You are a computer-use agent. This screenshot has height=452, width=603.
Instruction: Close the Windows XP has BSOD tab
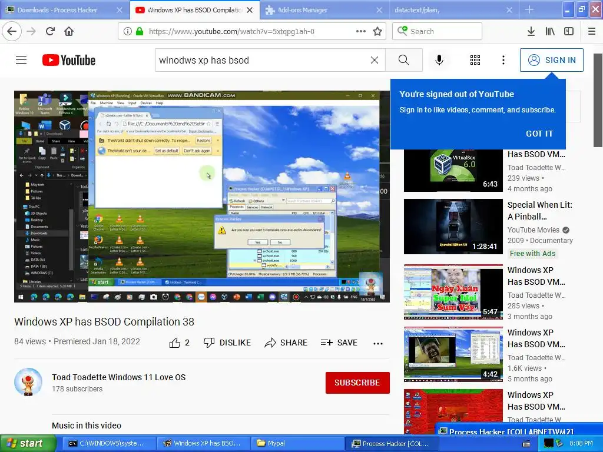[250, 10]
